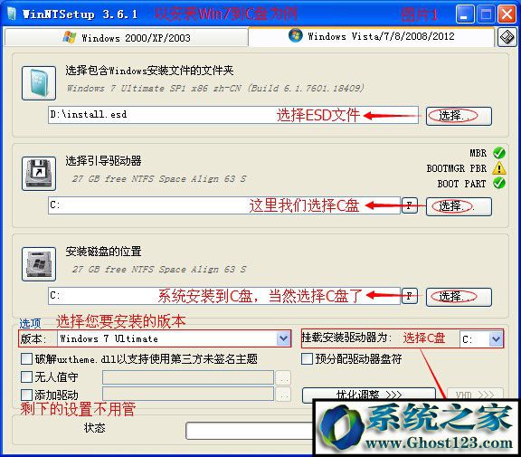Screen dimensions: 521x457
Task: Click the installation disk drive icon
Action: pos(39,264)
